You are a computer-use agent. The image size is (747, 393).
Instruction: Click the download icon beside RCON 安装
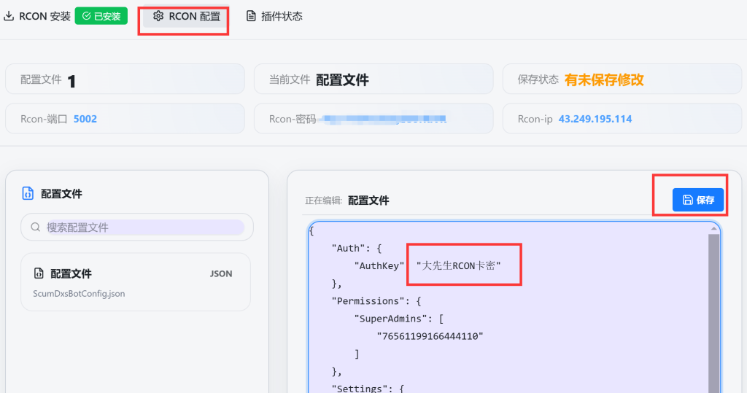click(x=9, y=16)
